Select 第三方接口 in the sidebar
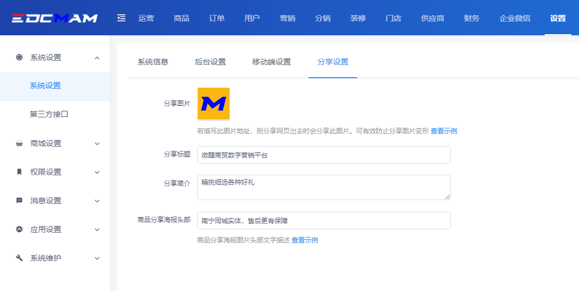This screenshot has height=291, width=579. pyautogui.click(x=49, y=115)
